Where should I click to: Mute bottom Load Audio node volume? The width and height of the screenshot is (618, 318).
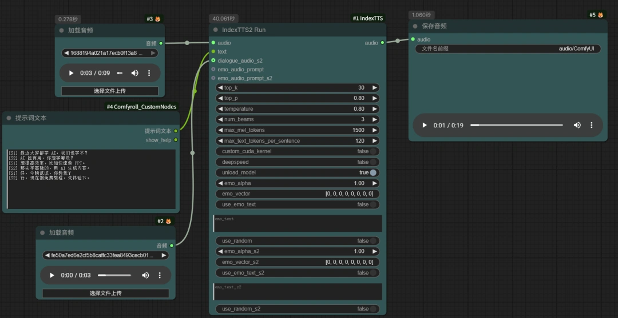[x=145, y=275]
